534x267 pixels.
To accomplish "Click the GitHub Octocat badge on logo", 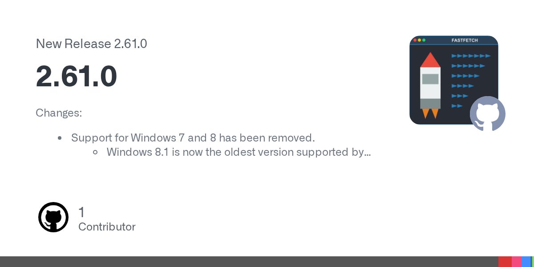I will (x=487, y=113).
